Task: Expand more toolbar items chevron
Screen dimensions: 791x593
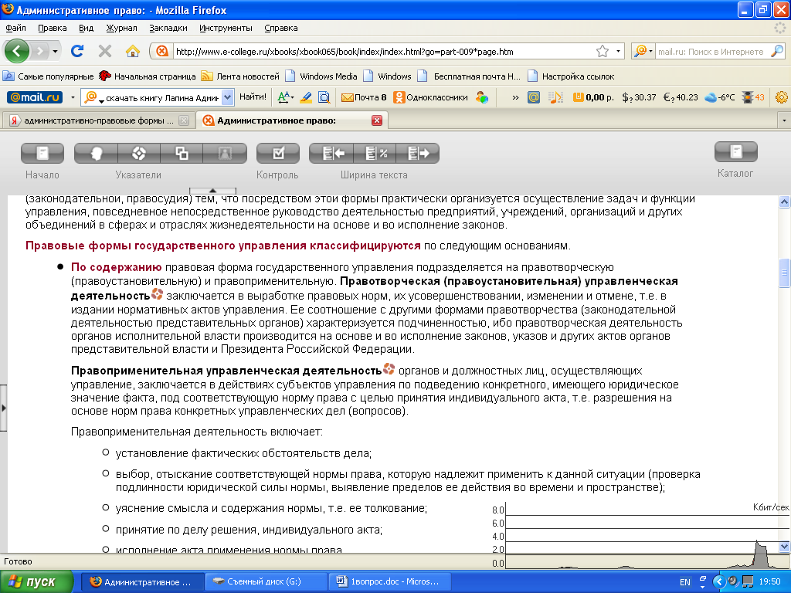Action: pyautogui.click(x=515, y=97)
